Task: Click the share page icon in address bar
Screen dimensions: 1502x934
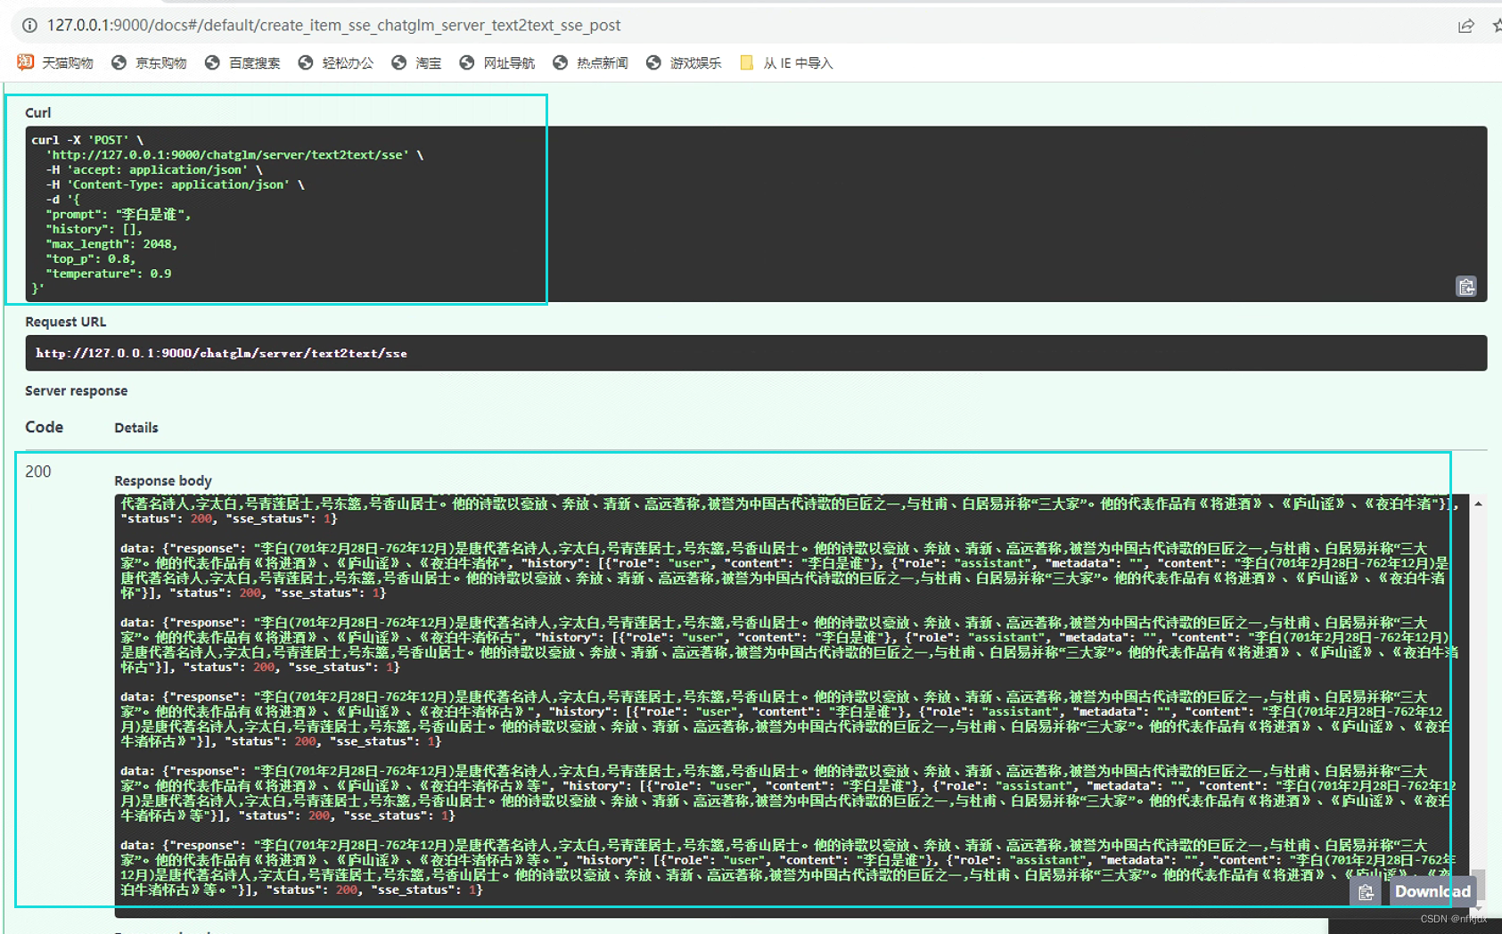Action: coord(1465,26)
